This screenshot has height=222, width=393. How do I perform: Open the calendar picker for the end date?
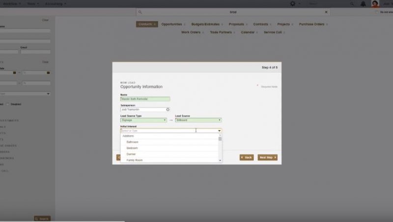point(48,73)
